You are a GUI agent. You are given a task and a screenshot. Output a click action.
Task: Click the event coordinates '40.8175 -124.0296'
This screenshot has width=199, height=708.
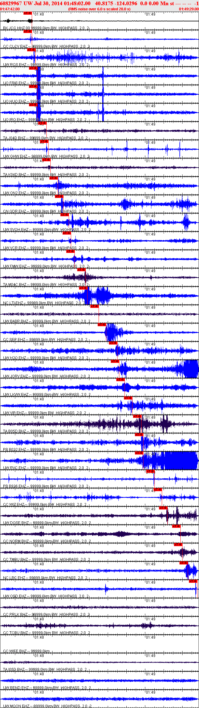[x=116, y=3]
